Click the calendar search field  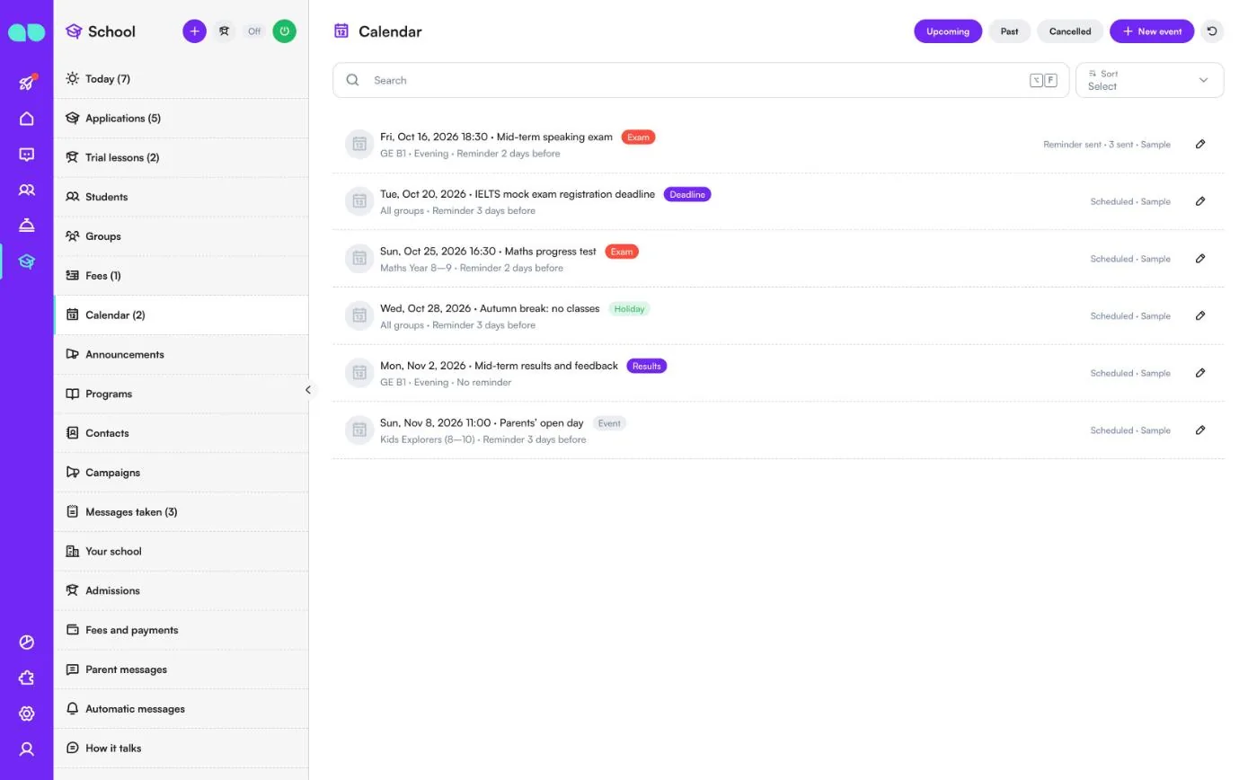coord(701,80)
